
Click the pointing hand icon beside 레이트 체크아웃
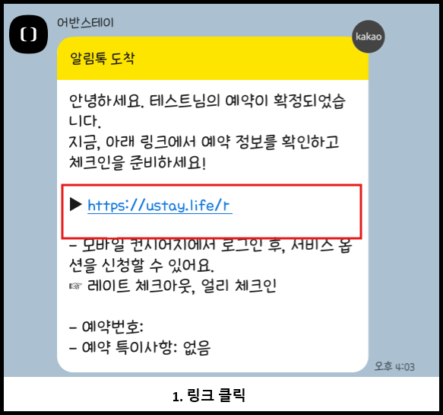click(x=75, y=286)
